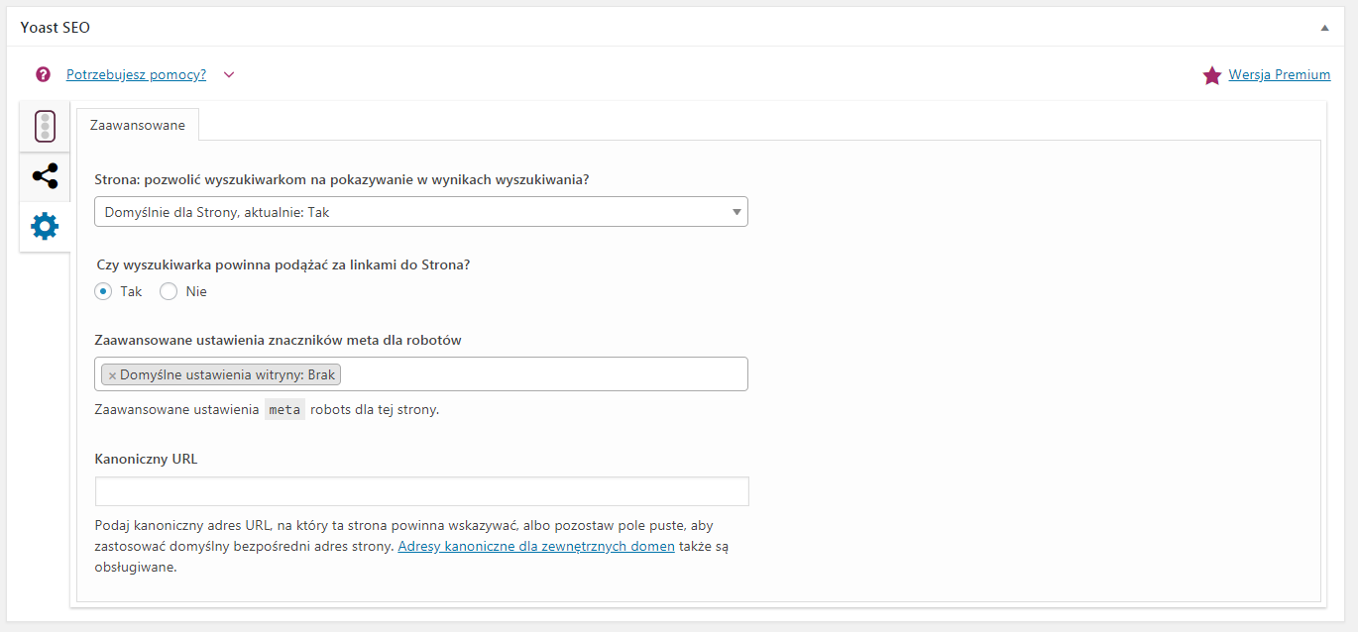Click into the Kanoniczny URL input field
Screen dimensions: 1358x632
[421, 491]
